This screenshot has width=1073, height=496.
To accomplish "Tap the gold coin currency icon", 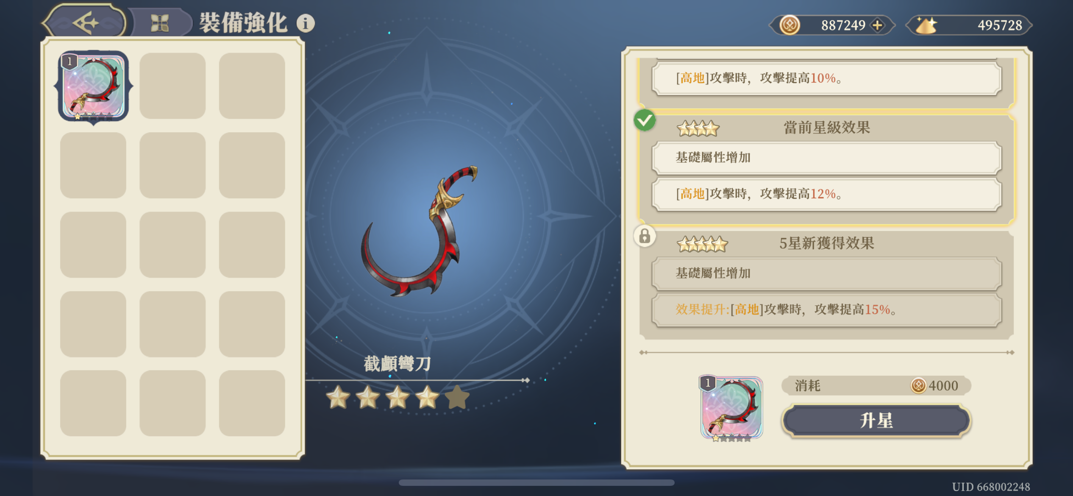I will (789, 25).
